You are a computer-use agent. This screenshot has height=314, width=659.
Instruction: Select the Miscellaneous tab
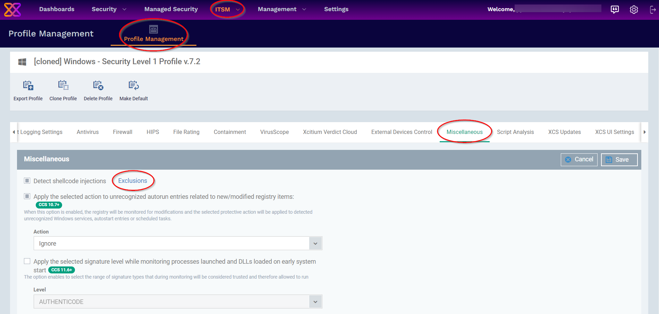[464, 132]
